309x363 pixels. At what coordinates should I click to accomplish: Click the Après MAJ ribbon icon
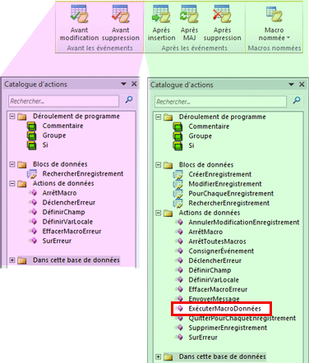(x=189, y=14)
